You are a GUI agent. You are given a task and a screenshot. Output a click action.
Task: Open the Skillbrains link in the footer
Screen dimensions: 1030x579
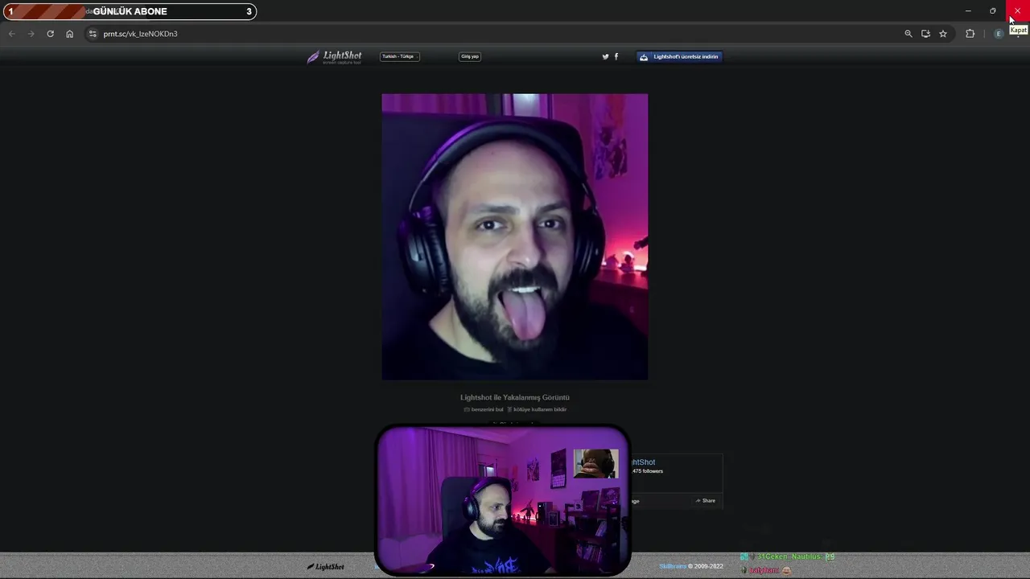(x=673, y=566)
